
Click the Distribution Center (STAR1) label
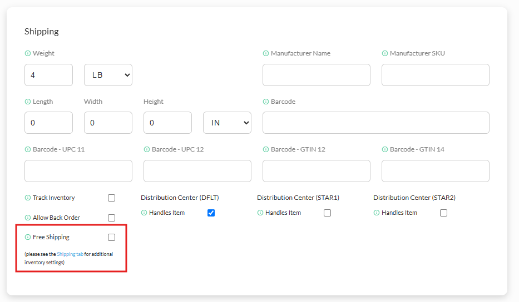[298, 198]
